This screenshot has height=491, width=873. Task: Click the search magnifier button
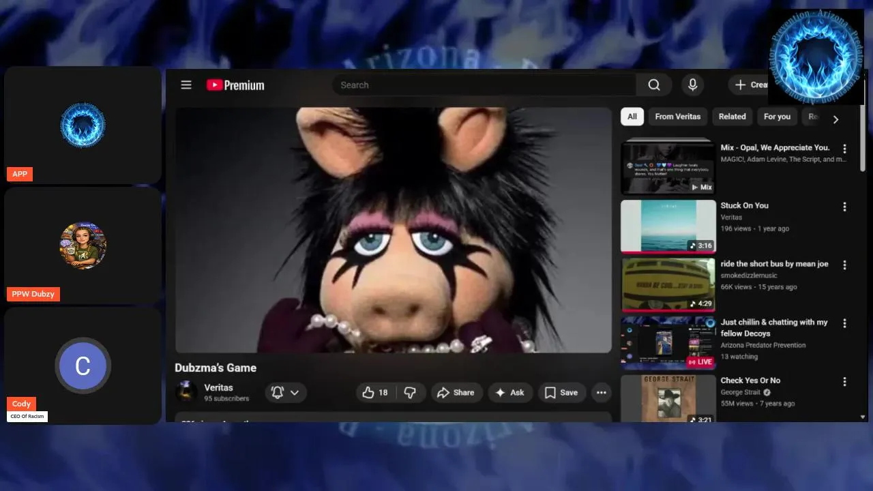click(654, 85)
